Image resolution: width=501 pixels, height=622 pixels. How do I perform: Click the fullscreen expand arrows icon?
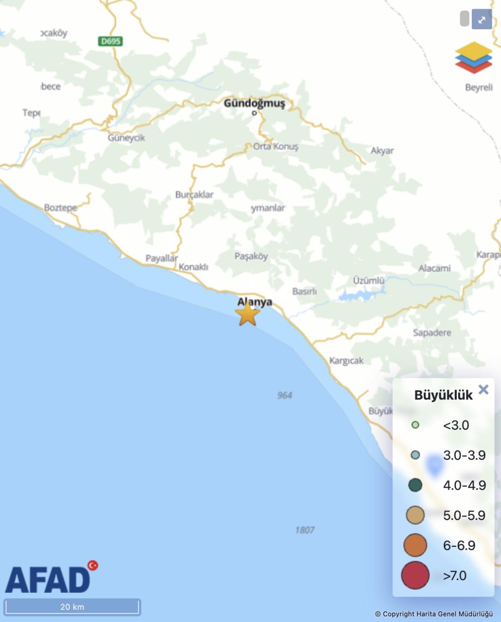coord(481,20)
